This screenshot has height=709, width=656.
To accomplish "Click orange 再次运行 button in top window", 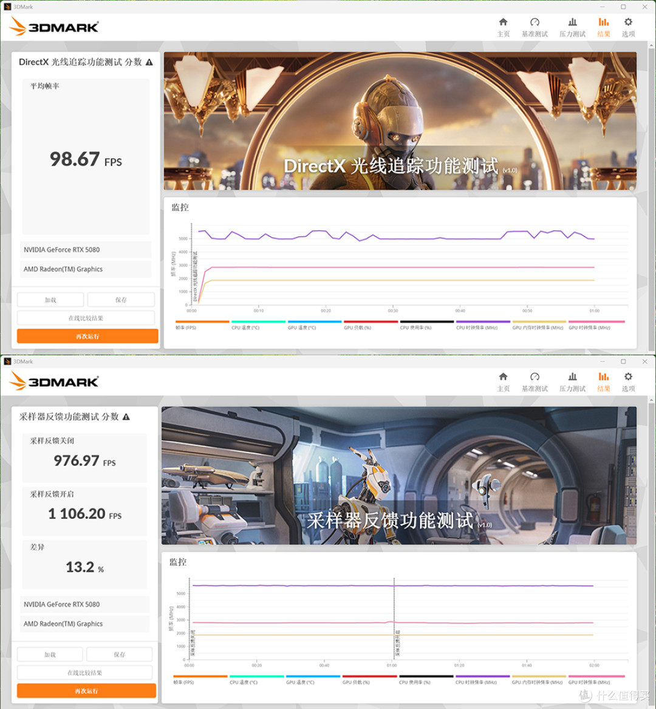I will point(87,336).
